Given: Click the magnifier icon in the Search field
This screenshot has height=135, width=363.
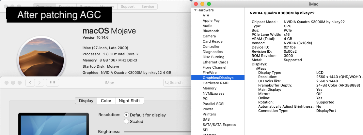Looking at the screenshot, I should (167, 83).
